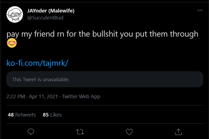Click the words 'put them' in tweet
The image size is (209, 139).
click(151, 34)
